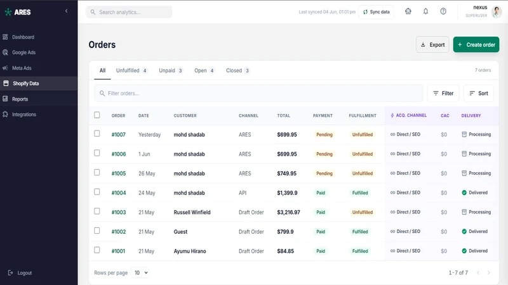Check the box for order #1001
508x285 pixels.
pyautogui.click(x=97, y=250)
